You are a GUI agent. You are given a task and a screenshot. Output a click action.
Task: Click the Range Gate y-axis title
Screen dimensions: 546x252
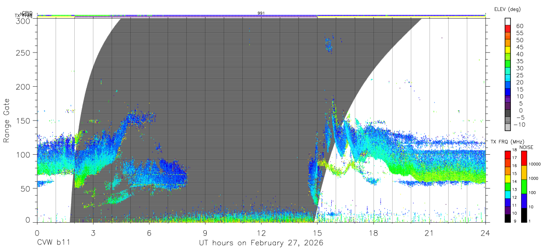[x=7, y=120]
